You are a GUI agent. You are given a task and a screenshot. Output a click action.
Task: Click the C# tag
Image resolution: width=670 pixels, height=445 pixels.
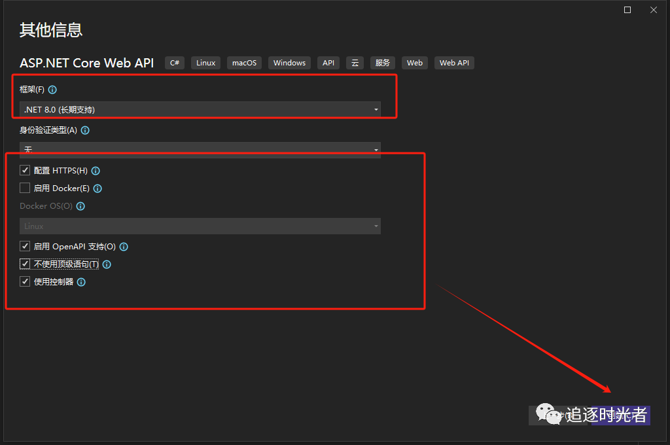pyautogui.click(x=175, y=63)
